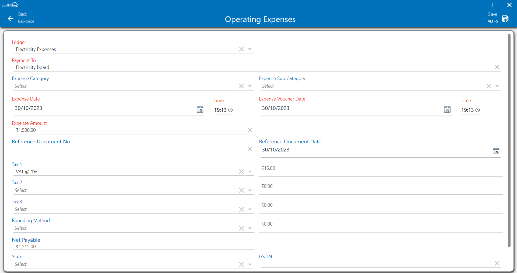
Task: Click the Back arrow icon
Action: pos(11,19)
